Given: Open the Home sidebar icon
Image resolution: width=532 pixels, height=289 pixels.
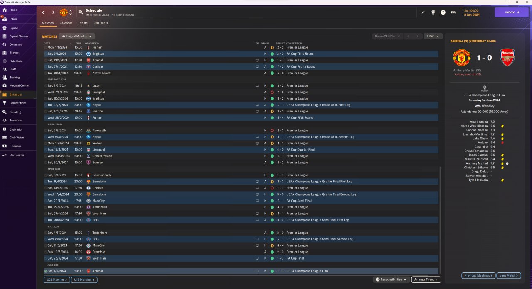Looking at the screenshot, I should 5,10.
